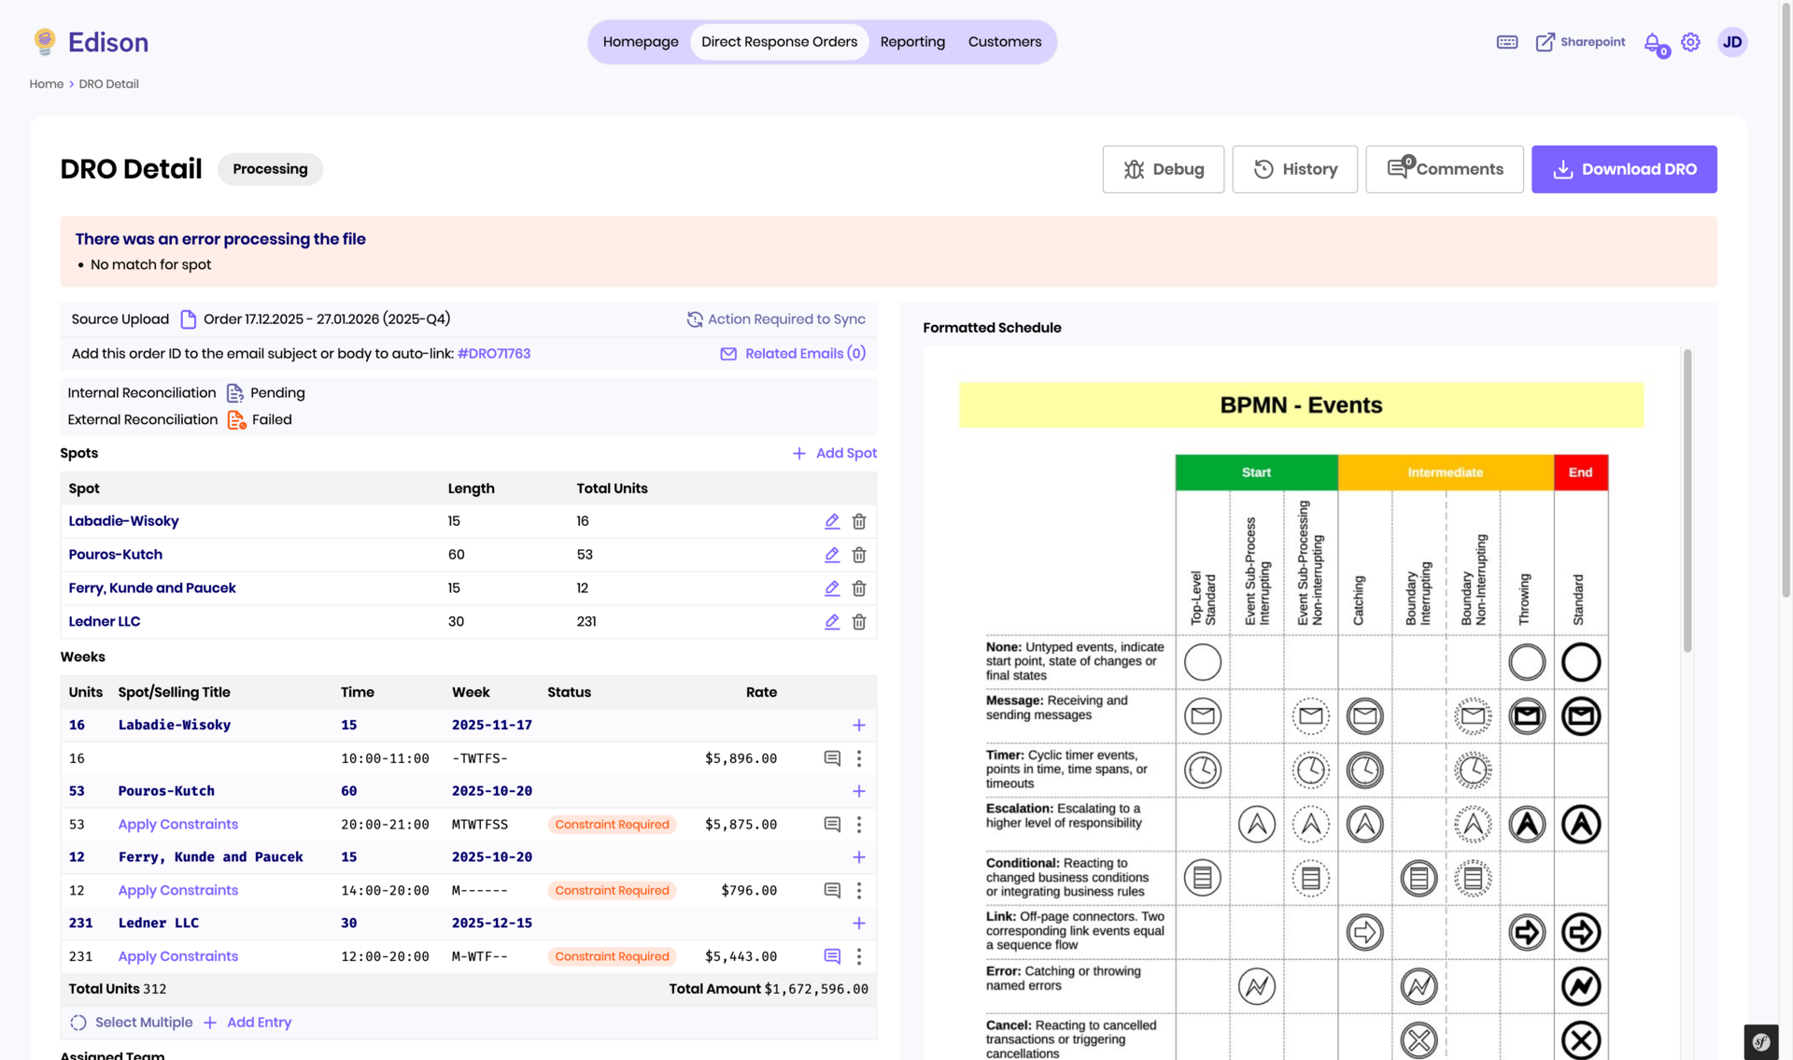
Task: Switch to Reporting tab
Action: click(912, 42)
